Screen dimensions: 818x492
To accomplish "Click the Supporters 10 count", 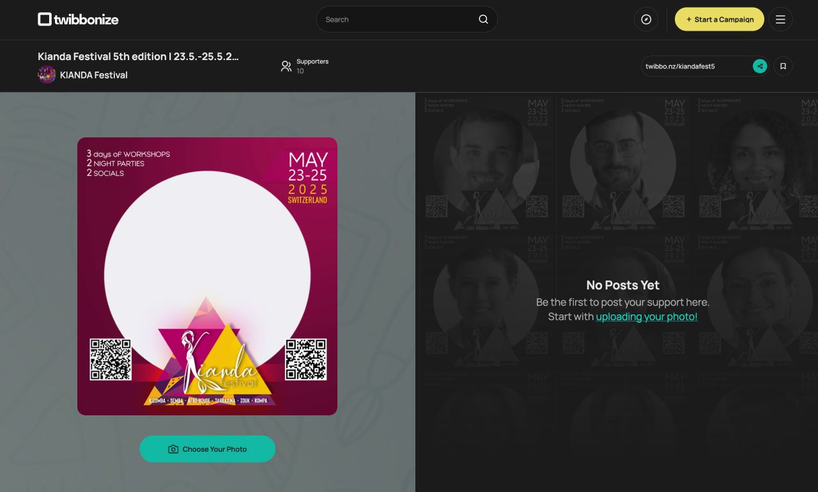I will click(x=313, y=66).
